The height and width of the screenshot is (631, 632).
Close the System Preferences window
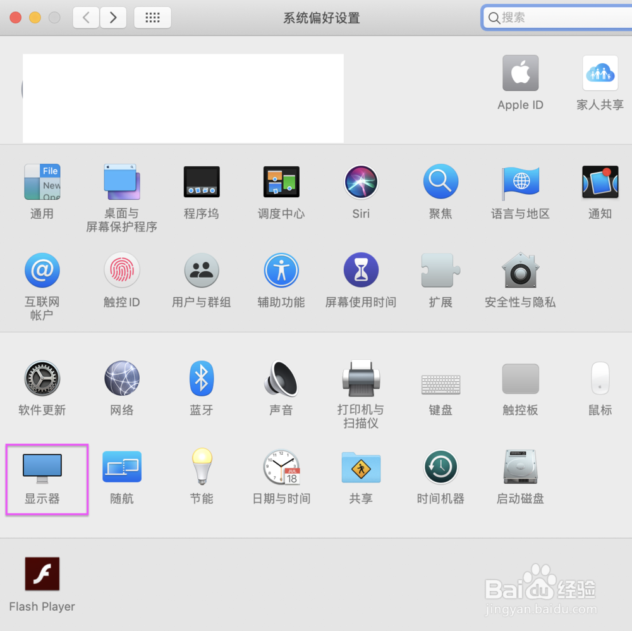click(x=15, y=18)
